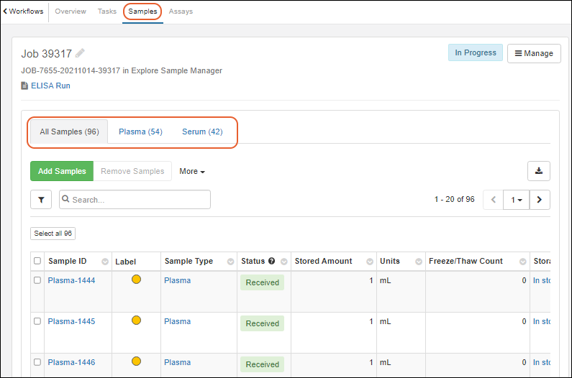Go to previous page with left arrow

[x=494, y=200]
